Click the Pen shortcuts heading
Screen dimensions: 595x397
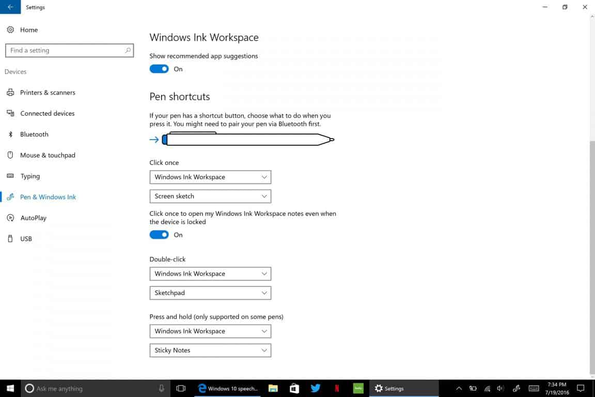coord(180,97)
